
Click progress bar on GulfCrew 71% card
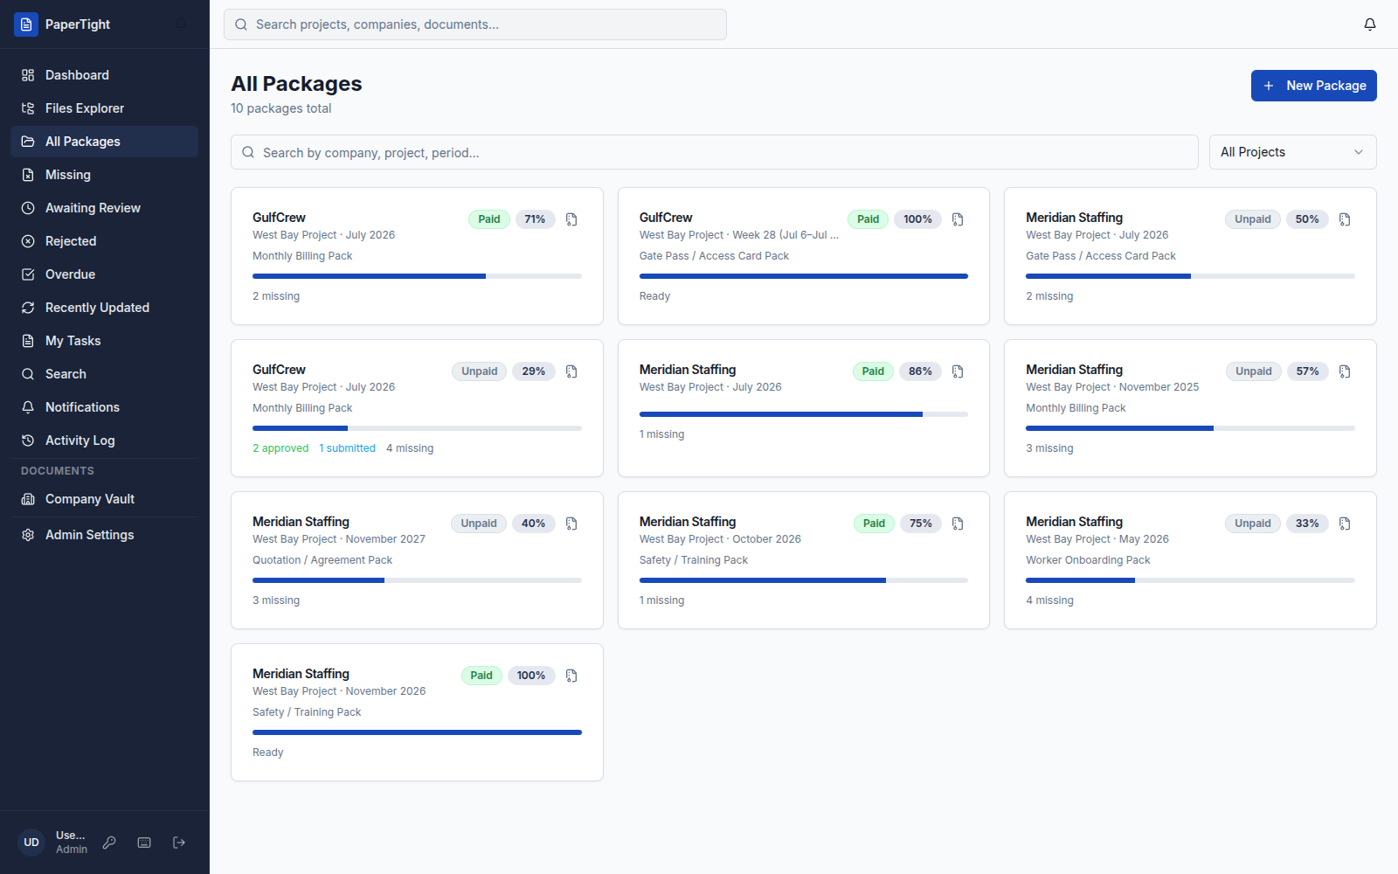click(x=417, y=276)
